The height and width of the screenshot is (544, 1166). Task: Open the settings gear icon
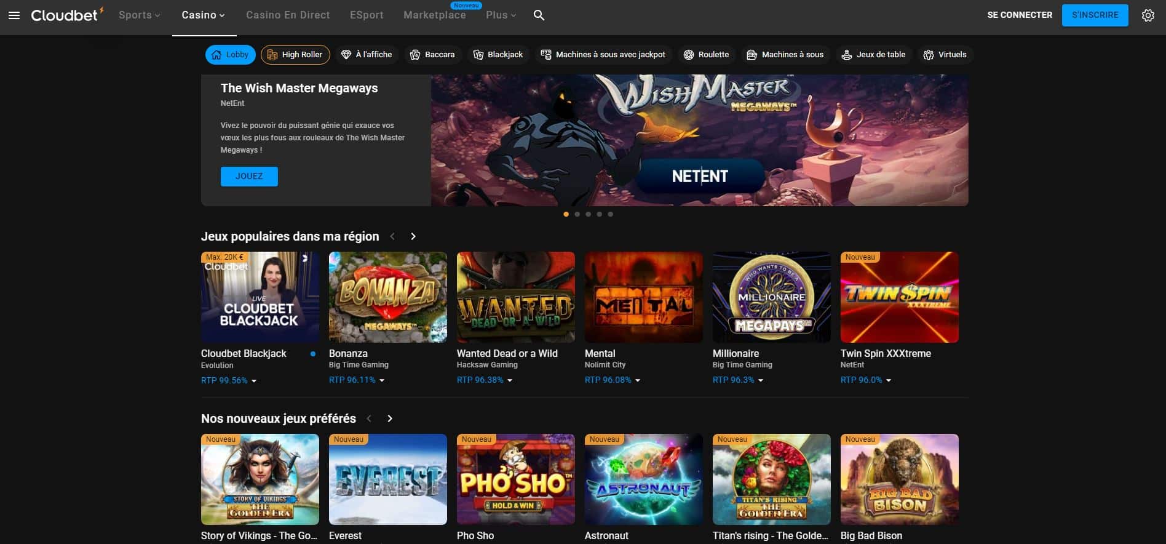point(1148,15)
